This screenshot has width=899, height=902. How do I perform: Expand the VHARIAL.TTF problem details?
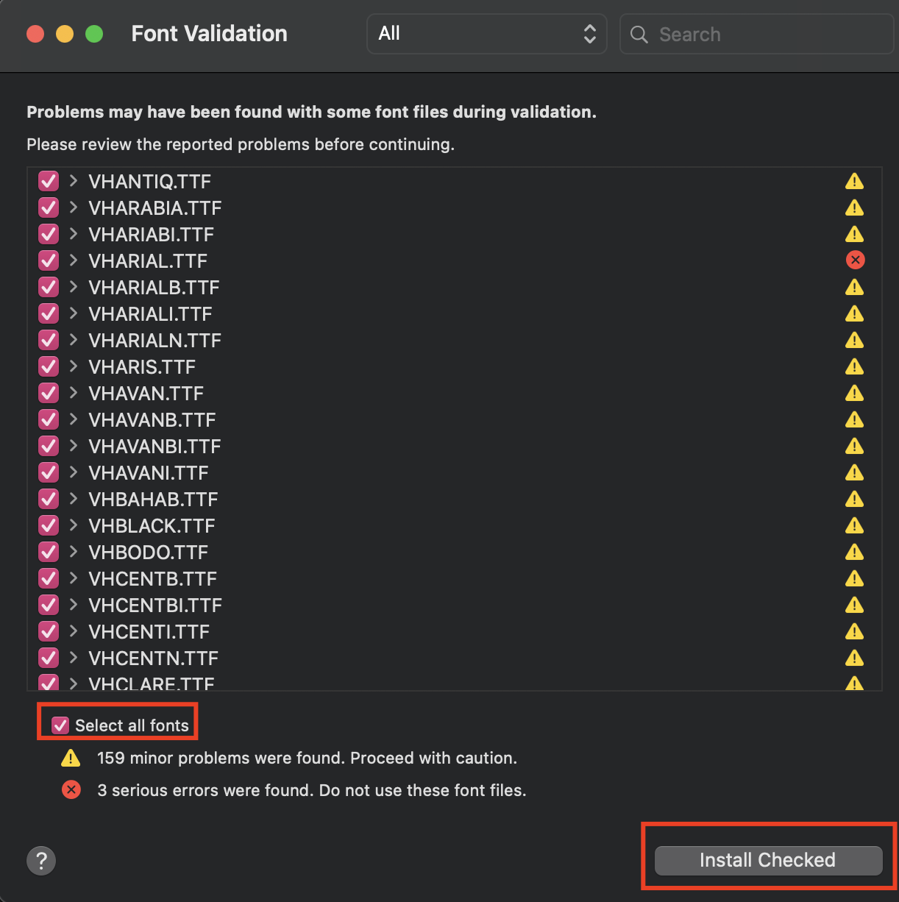74,260
